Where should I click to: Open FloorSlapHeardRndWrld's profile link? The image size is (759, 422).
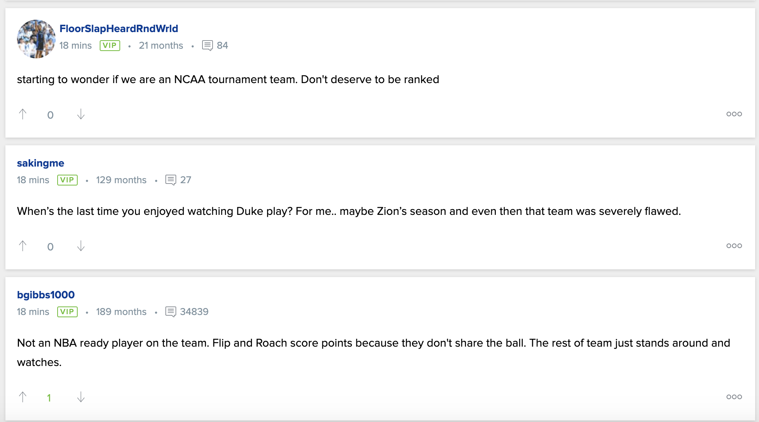(119, 29)
